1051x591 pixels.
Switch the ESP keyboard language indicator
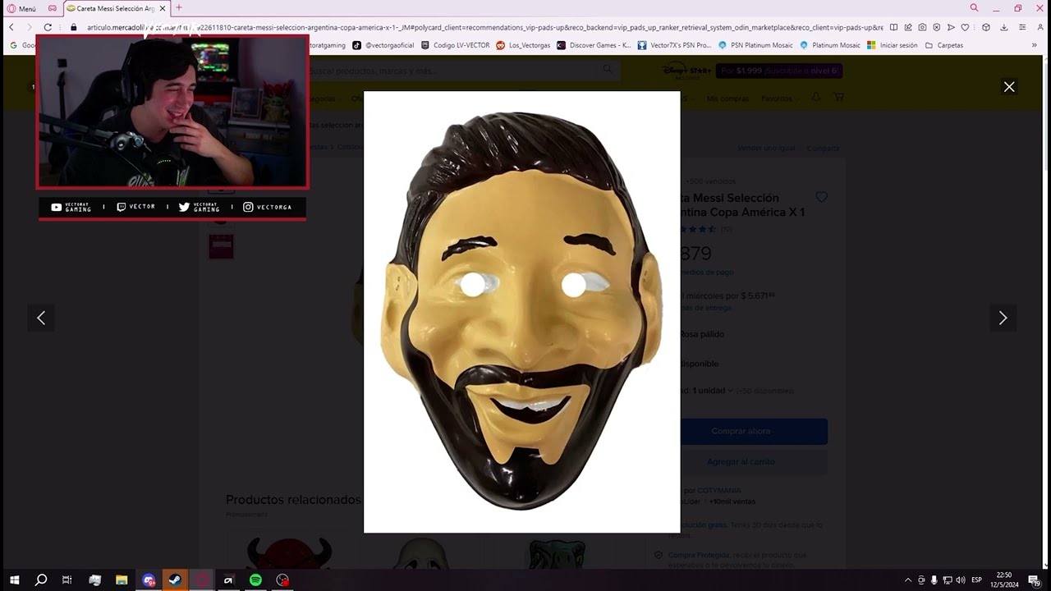coord(976,580)
